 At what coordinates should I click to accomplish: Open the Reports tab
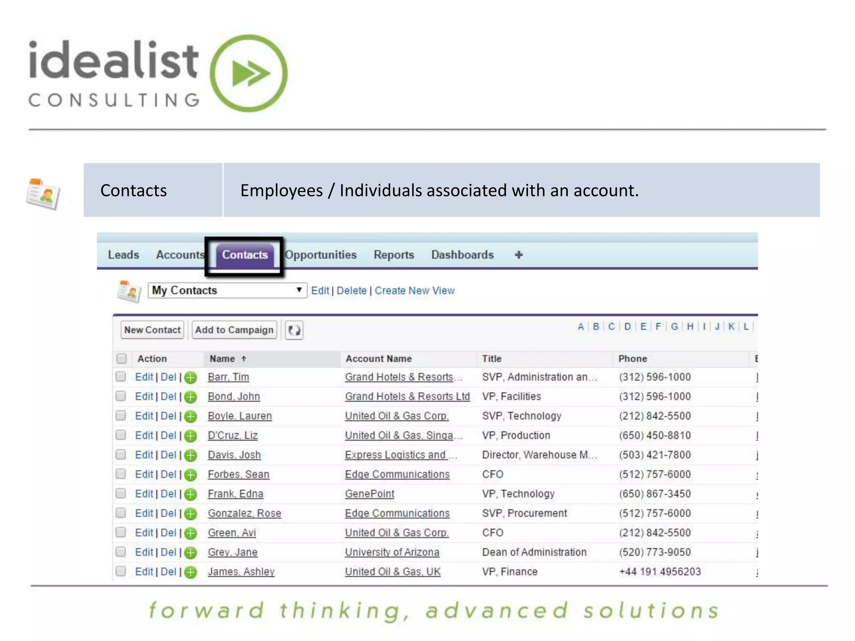pos(394,255)
